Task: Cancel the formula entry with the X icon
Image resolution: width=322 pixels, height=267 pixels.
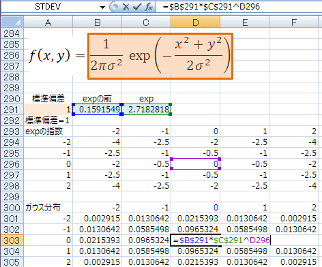Action: click(x=126, y=7)
